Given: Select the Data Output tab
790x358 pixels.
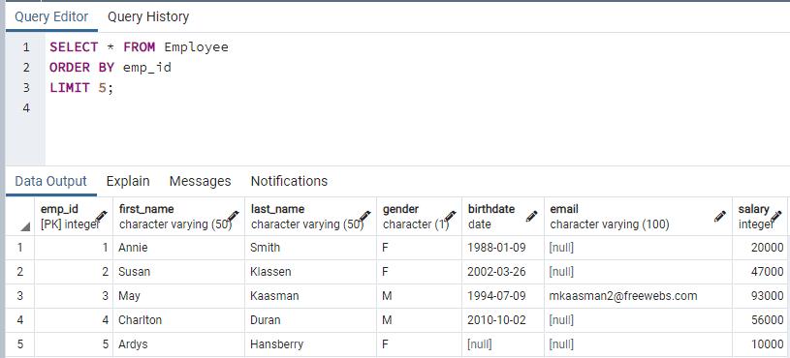Looking at the screenshot, I should (x=50, y=181).
